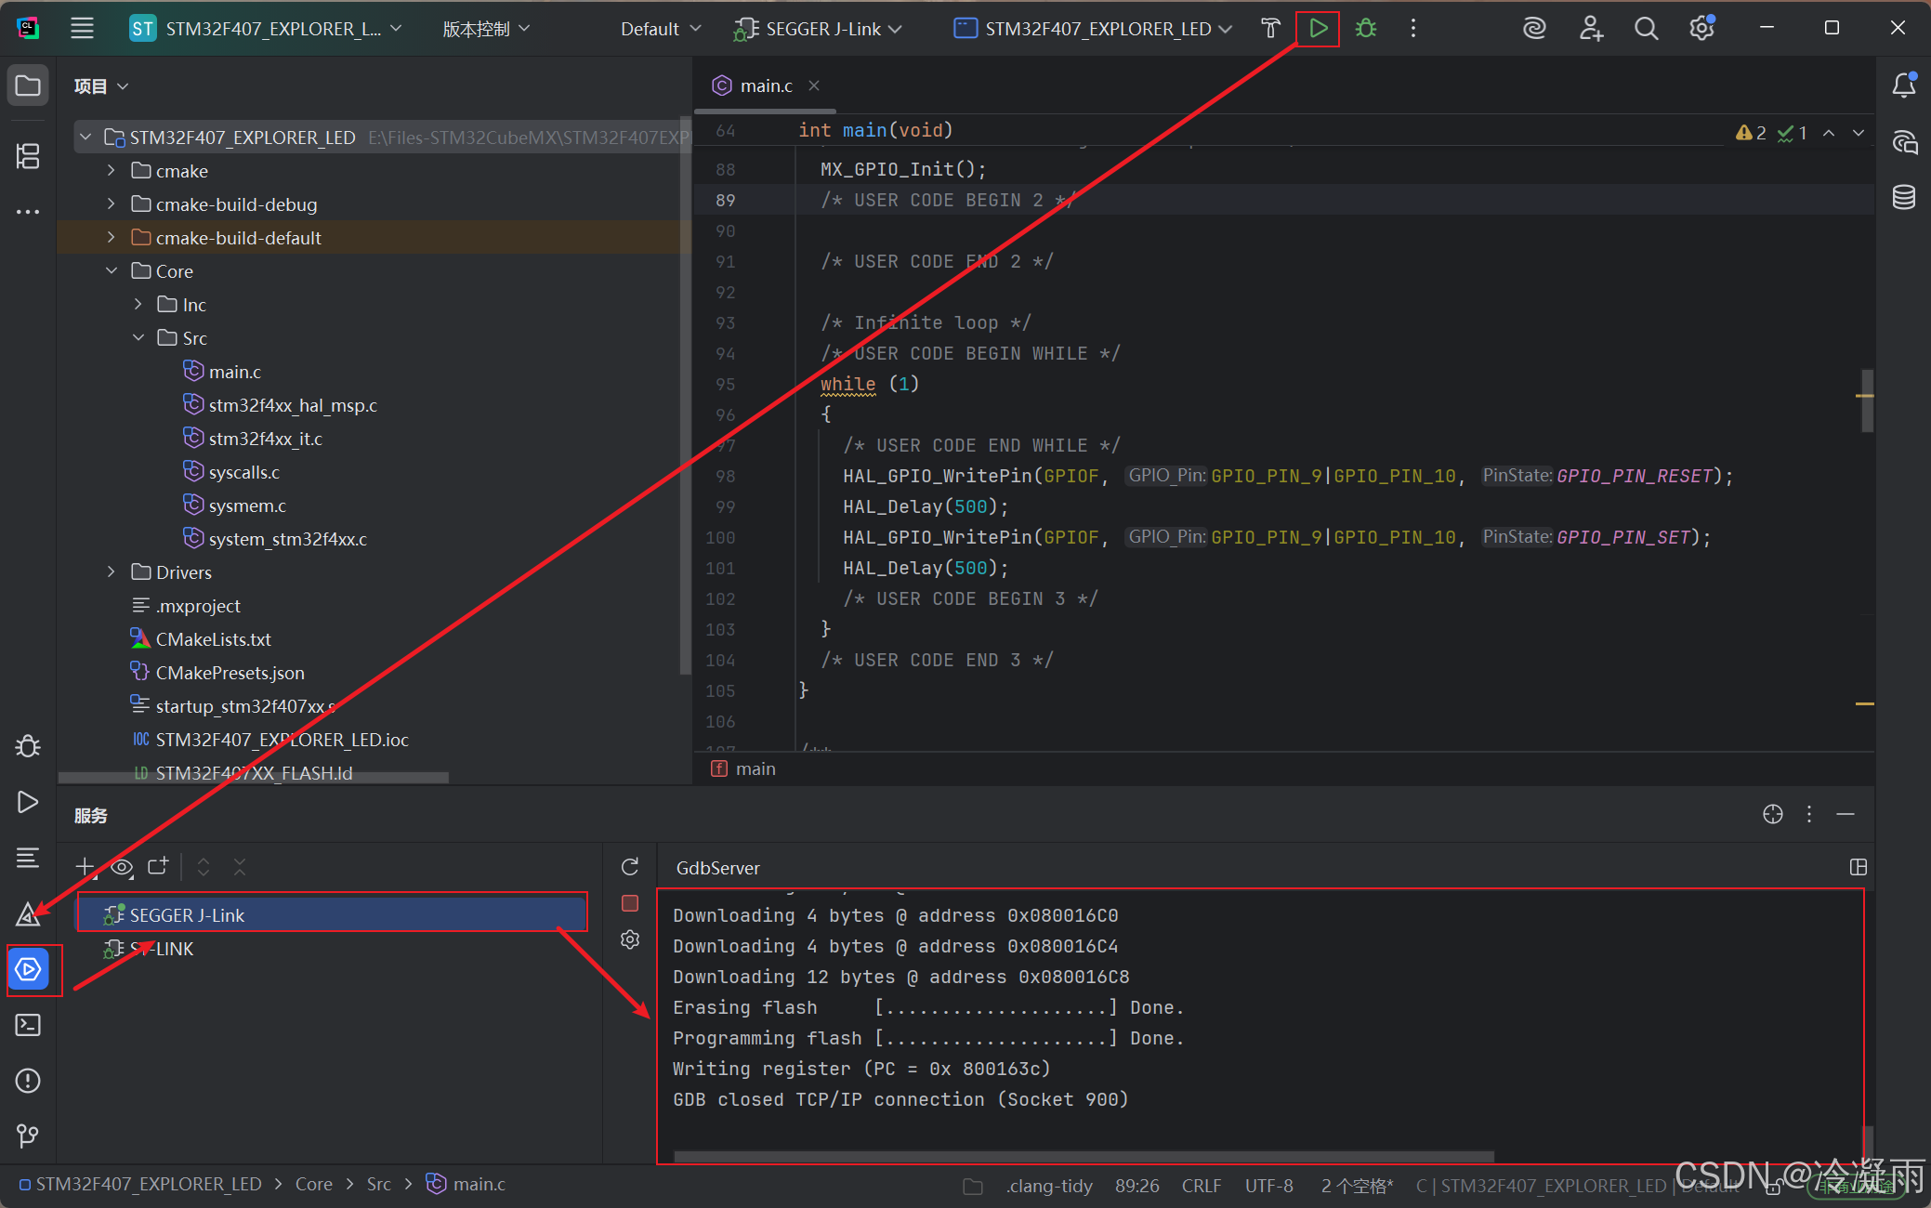Hide the Services panel
Image resolution: width=1931 pixels, height=1208 pixels.
1846,814
